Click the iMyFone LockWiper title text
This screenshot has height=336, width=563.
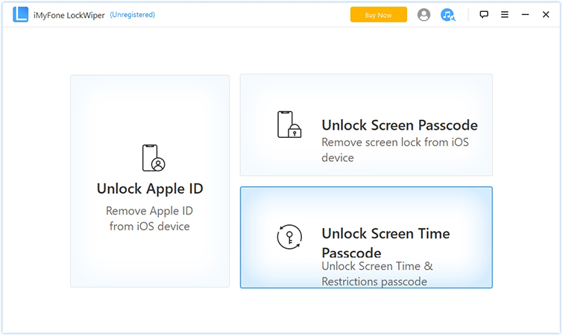click(x=69, y=15)
